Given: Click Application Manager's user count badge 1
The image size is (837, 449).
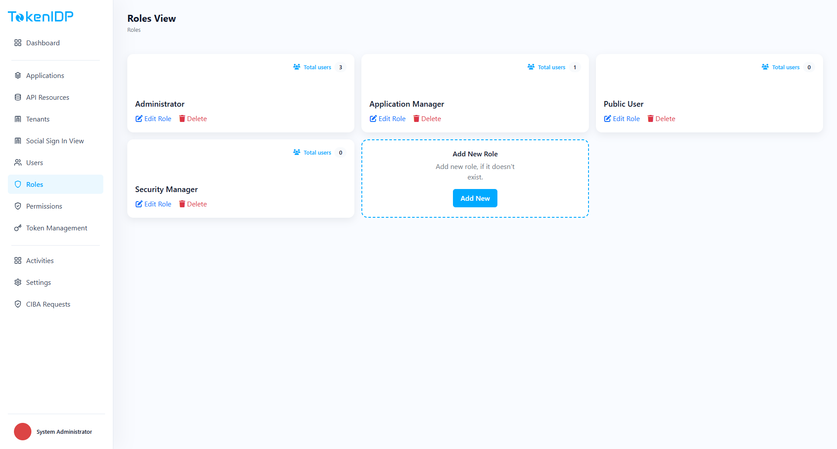Looking at the screenshot, I should [x=575, y=67].
